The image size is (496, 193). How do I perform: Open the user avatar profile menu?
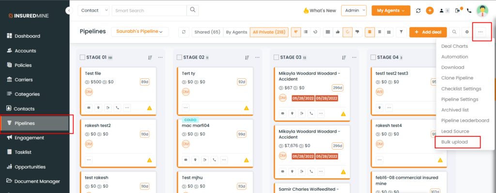482,11
